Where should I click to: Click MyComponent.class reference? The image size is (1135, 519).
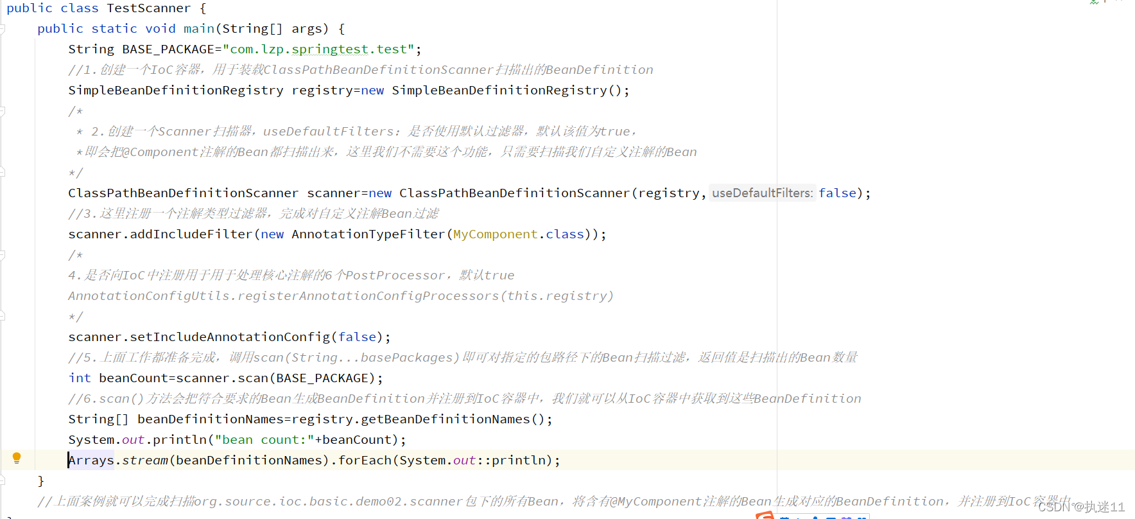click(x=519, y=234)
